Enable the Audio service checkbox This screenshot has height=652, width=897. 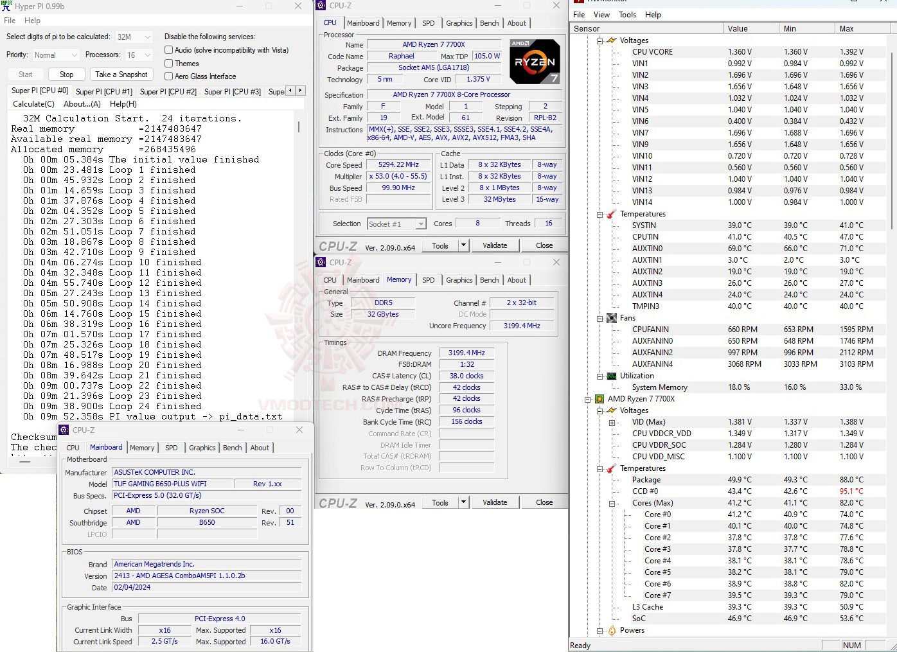(169, 50)
